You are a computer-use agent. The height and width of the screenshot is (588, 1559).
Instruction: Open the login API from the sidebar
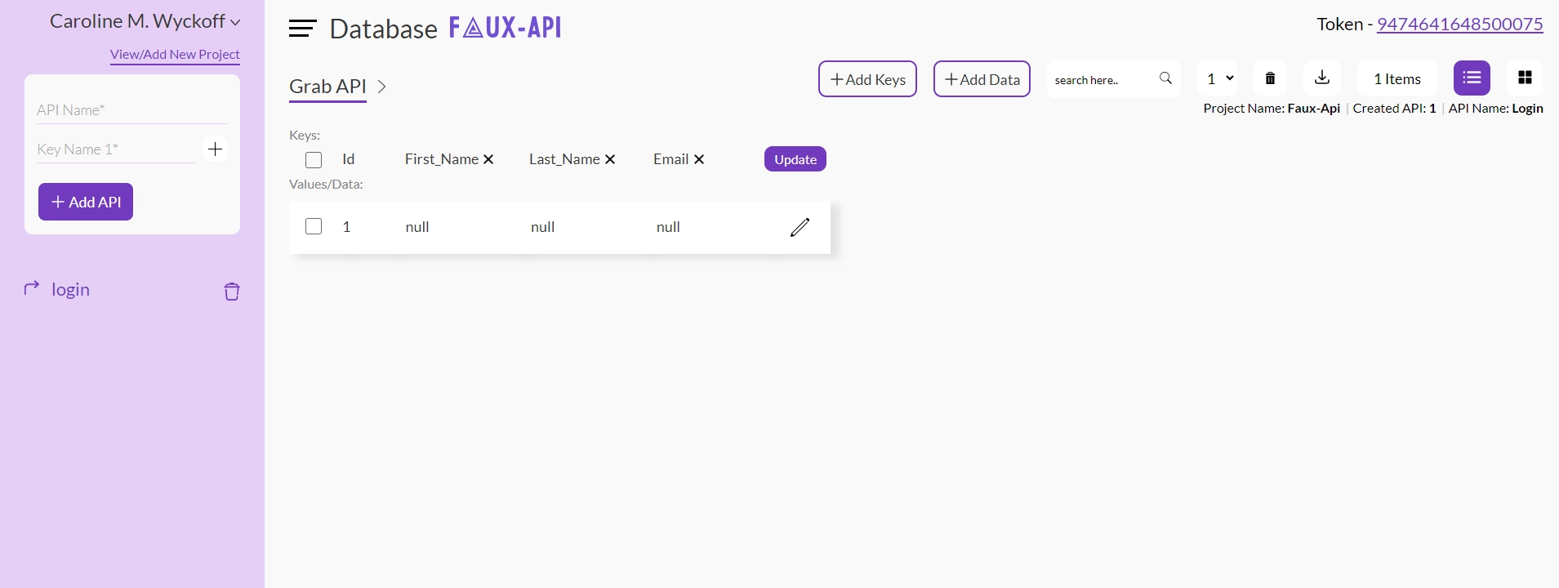click(x=70, y=290)
